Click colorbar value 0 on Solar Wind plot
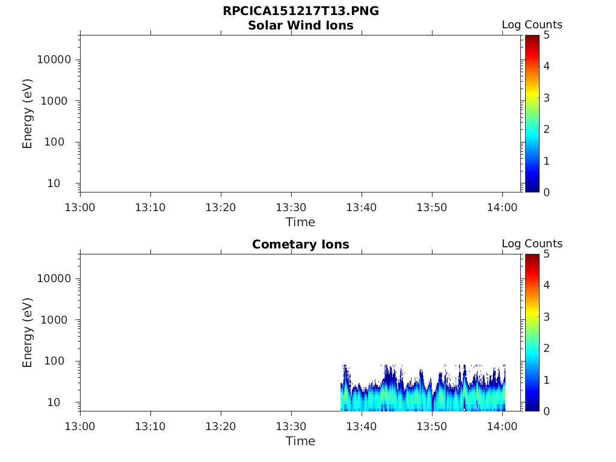 point(546,192)
